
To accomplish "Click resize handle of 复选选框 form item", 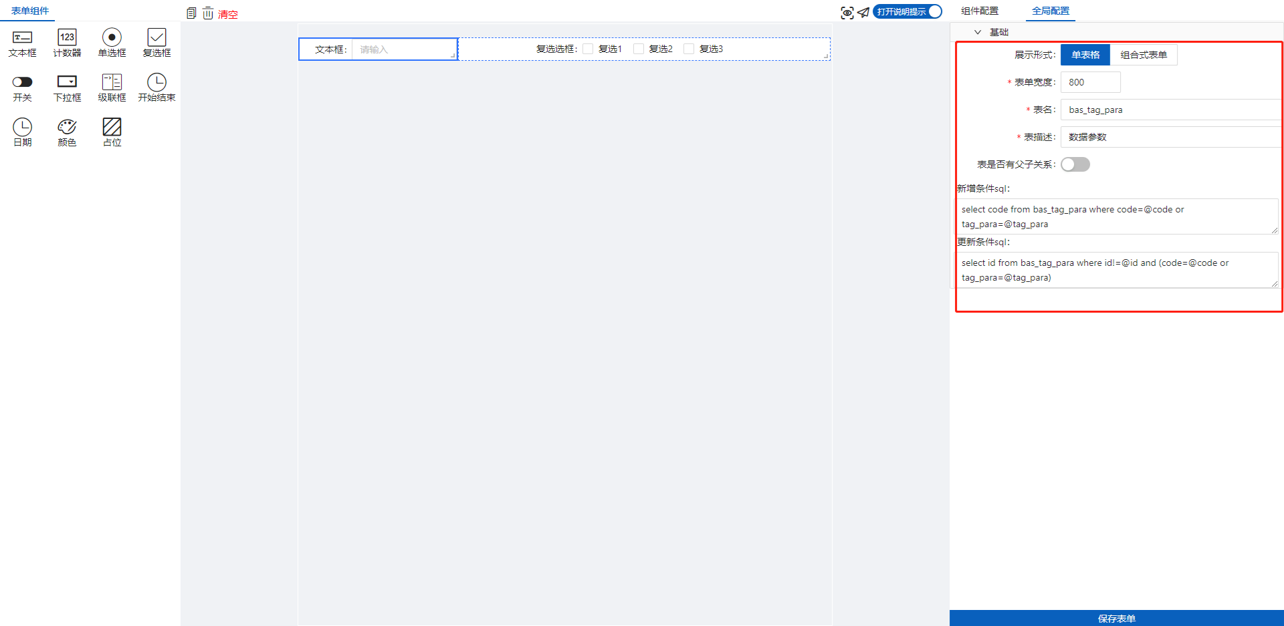I will tap(826, 56).
